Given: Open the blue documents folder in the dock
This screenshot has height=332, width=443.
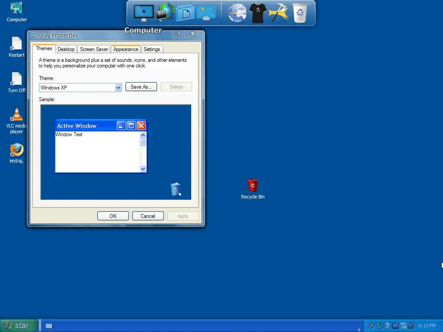Looking at the screenshot, I should point(185,13).
